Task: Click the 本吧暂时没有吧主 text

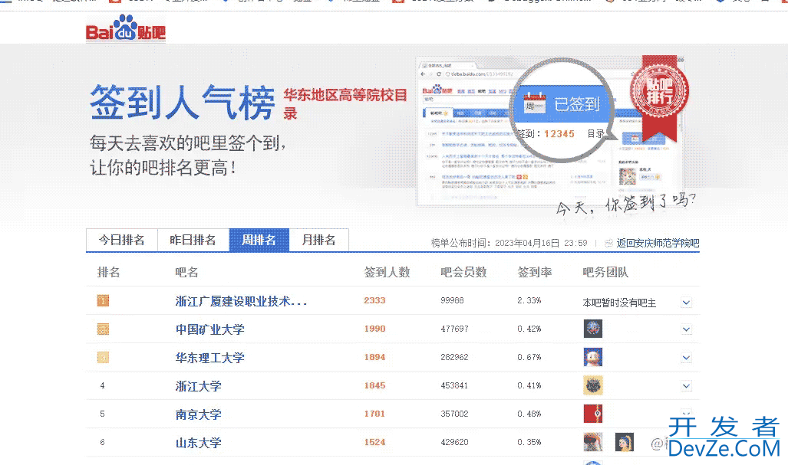Action: click(620, 303)
